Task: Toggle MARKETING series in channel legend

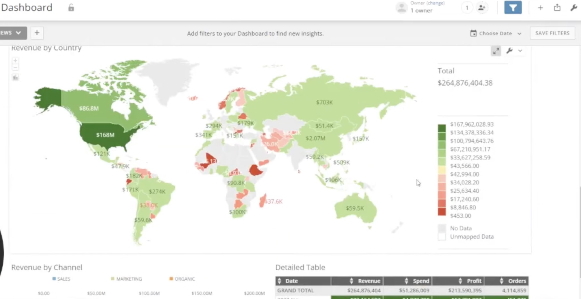Action: [x=126, y=279]
